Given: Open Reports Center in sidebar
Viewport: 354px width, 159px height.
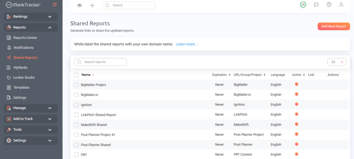Looking at the screenshot, I should (x=25, y=38).
